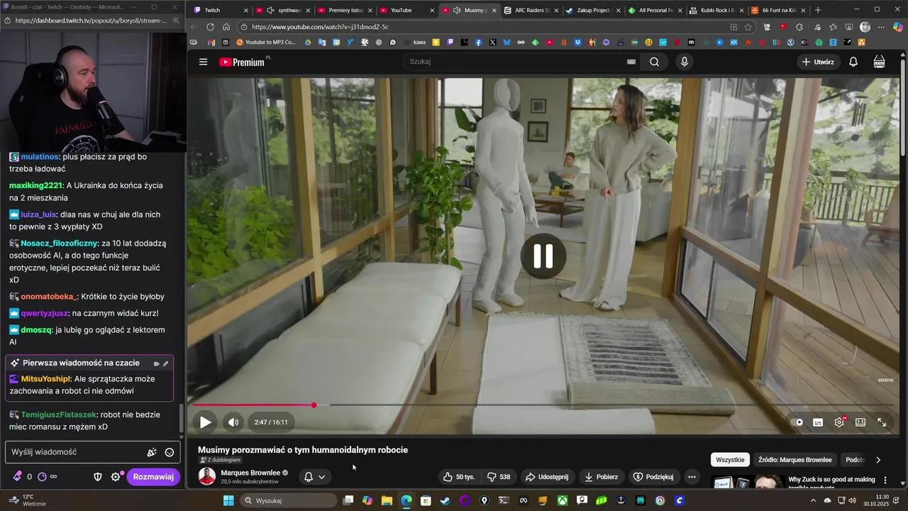Viewport: 908px width, 511px height.
Task: Open Bits and cheer icon in Twitch chat
Action: (18, 477)
